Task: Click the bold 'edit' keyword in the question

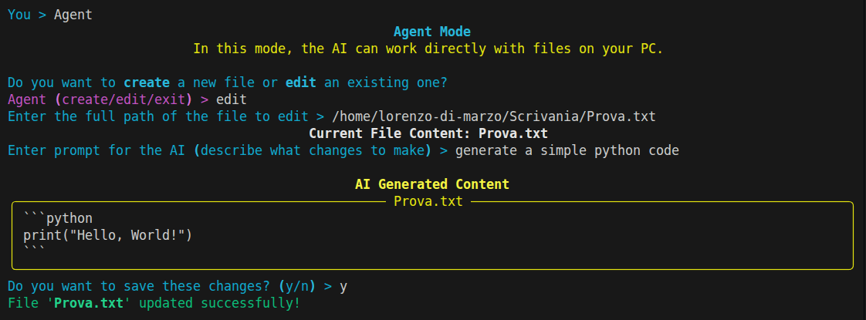Action: (301, 83)
